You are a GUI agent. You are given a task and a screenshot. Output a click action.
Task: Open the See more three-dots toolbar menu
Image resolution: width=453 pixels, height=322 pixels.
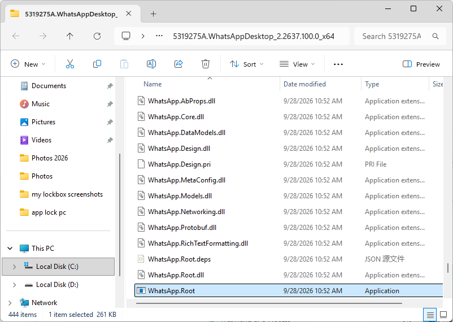[x=338, y=64]
